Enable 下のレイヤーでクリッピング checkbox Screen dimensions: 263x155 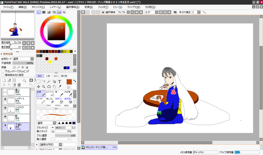3,71
